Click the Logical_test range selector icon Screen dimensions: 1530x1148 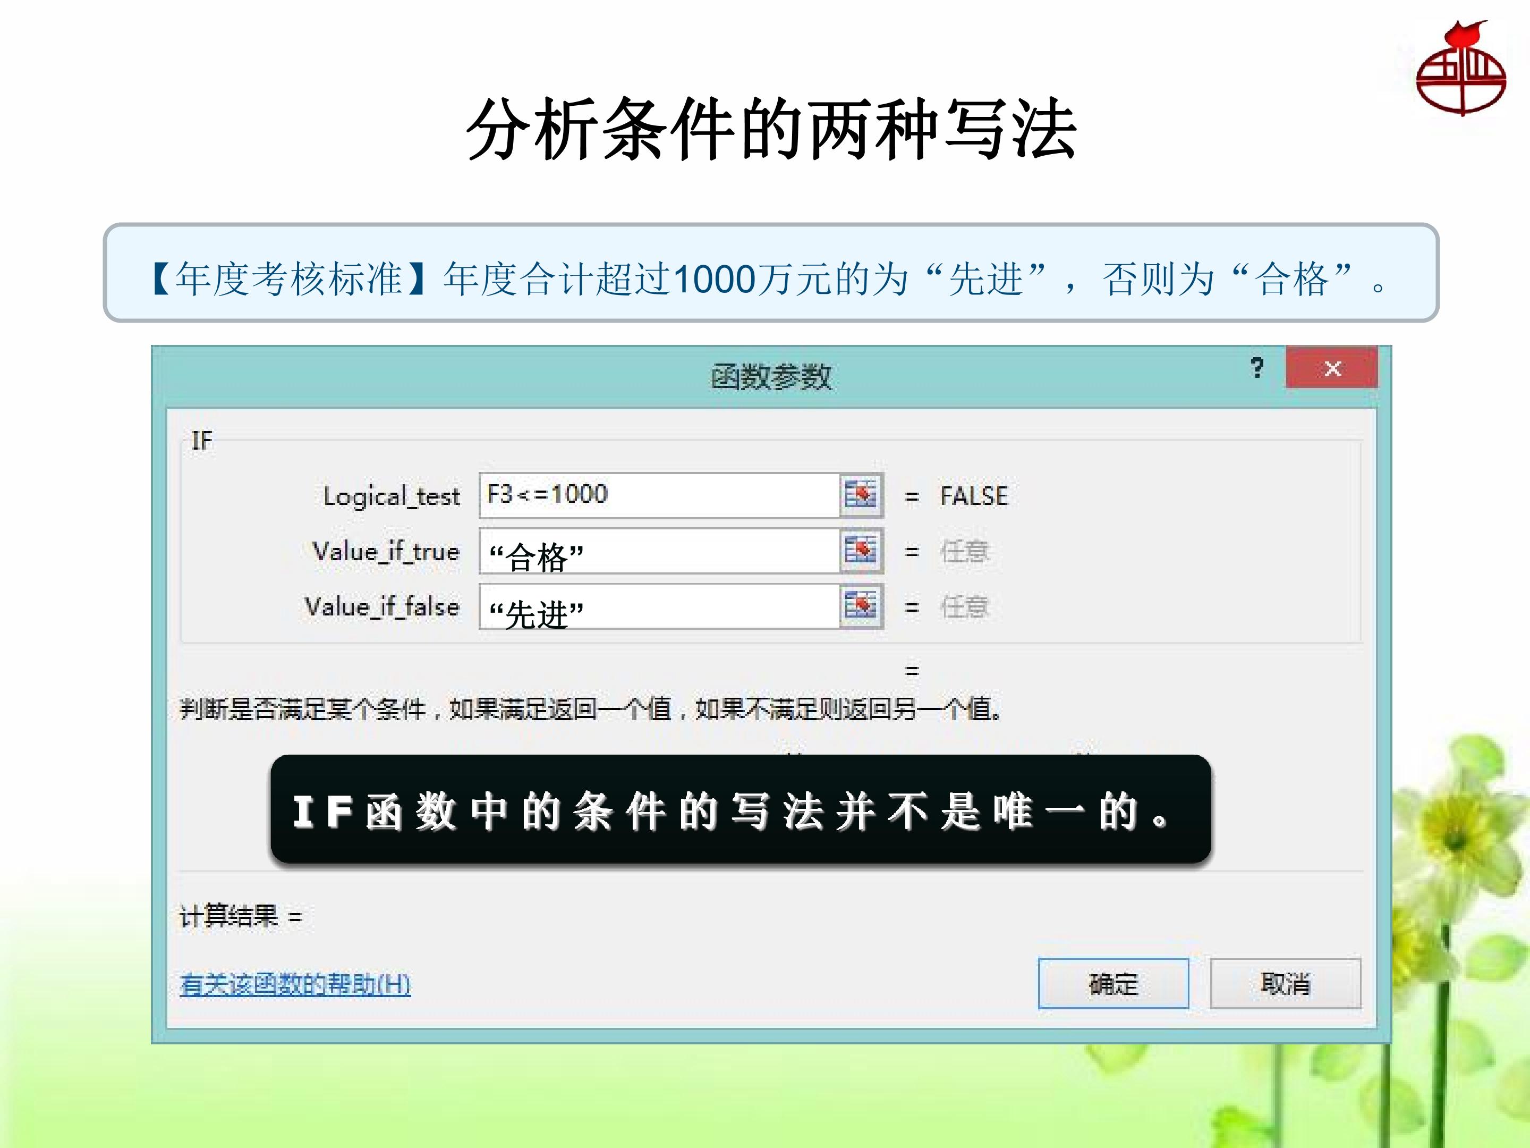coord(861,495)
